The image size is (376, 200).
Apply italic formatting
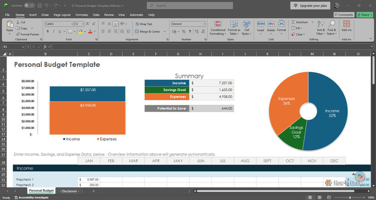click(54, 31)
